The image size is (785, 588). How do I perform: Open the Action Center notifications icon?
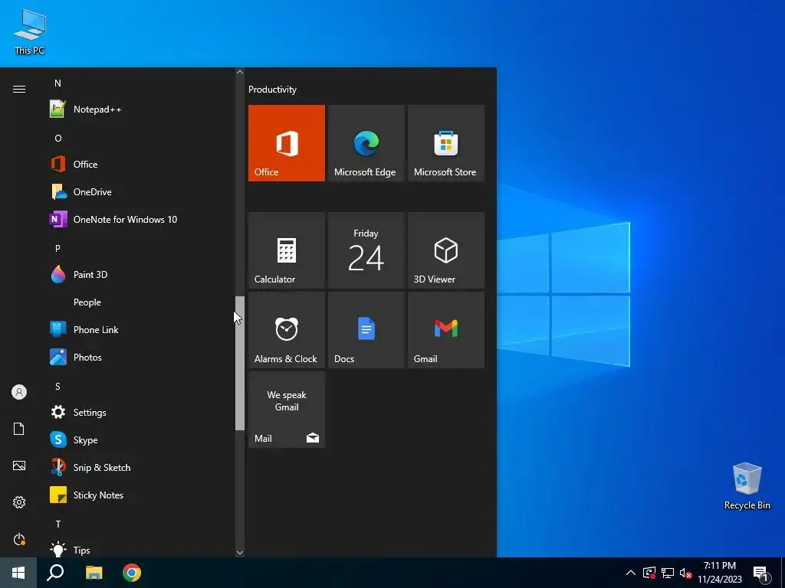761,573
